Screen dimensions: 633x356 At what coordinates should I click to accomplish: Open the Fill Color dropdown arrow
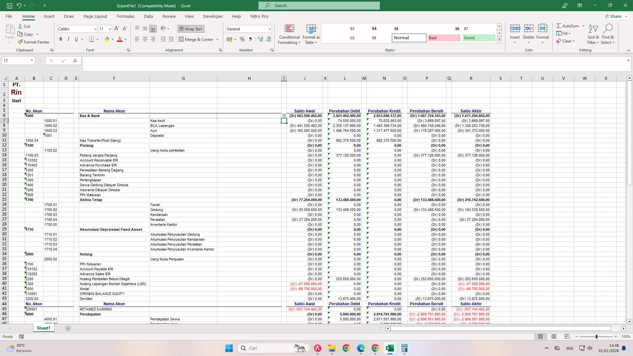tap(112, 39)
